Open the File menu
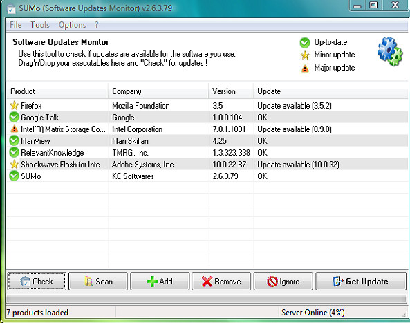 click(16, 25)
